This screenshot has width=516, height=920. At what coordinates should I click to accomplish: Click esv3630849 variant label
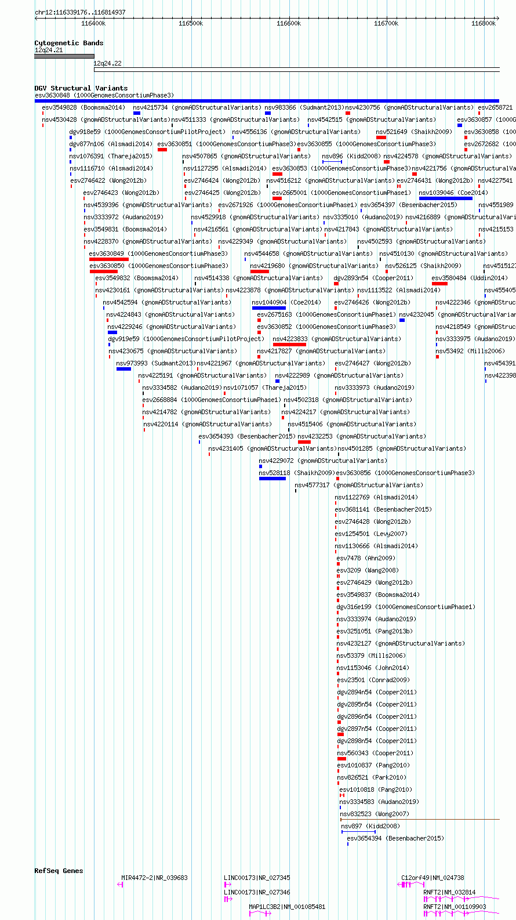pyautogui.click(x=159, y=253)
